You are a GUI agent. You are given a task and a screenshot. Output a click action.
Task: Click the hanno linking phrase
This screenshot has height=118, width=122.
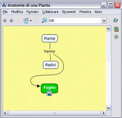49,51
